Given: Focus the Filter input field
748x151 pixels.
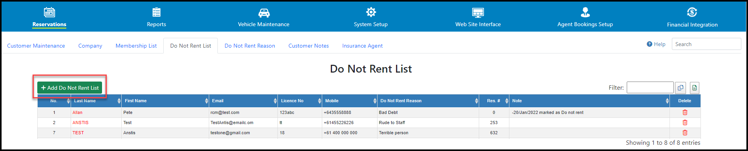Looking at the screenshot, I should pyautogui.click(x=650, y=87).
